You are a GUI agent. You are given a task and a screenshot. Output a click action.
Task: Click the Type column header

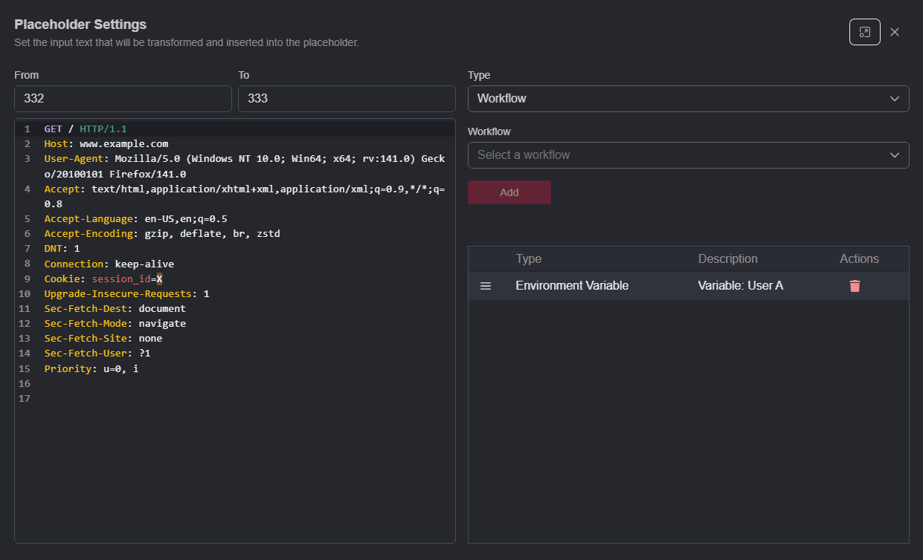(529, 258)
